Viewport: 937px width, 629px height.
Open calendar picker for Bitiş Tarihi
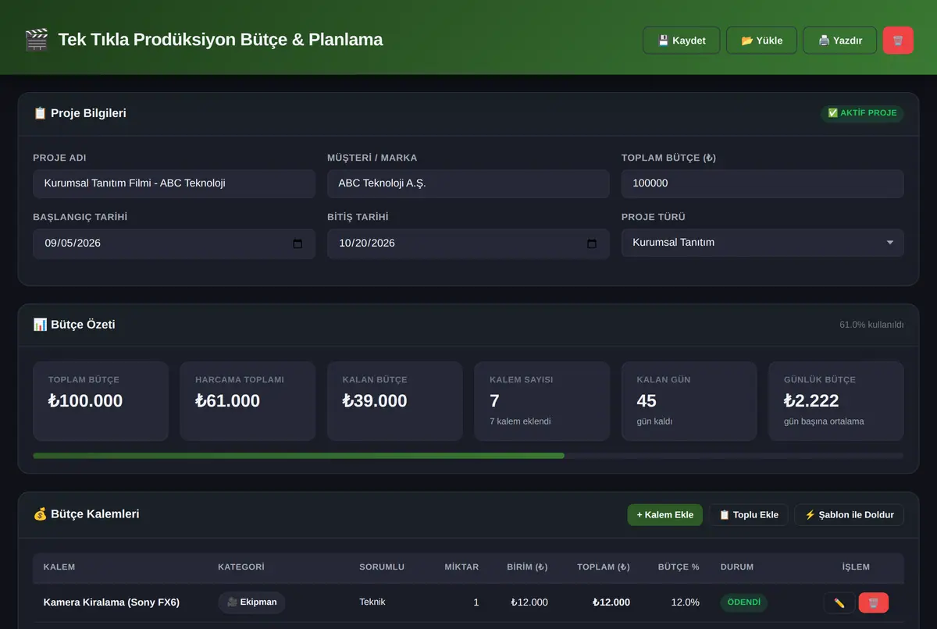592,243
